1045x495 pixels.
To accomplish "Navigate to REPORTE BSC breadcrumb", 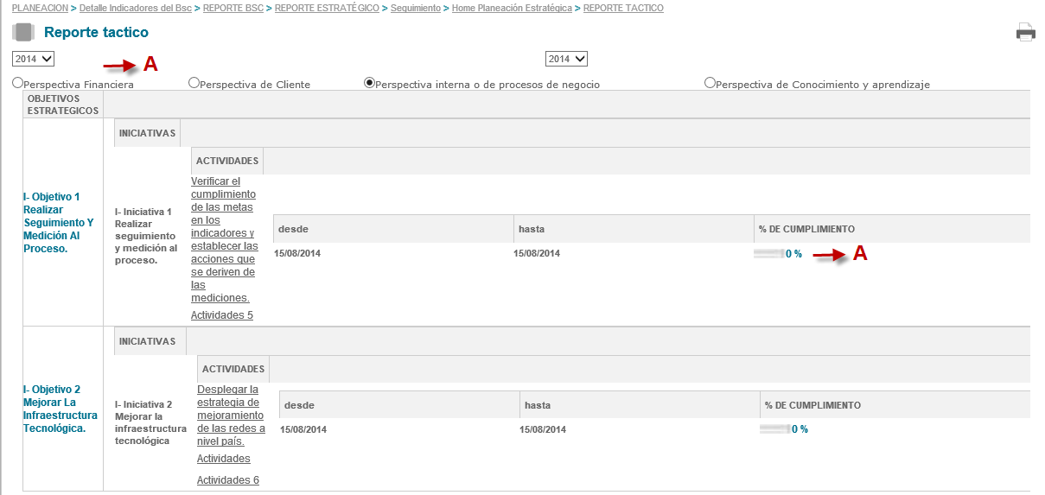I will (x=233, y=8).
